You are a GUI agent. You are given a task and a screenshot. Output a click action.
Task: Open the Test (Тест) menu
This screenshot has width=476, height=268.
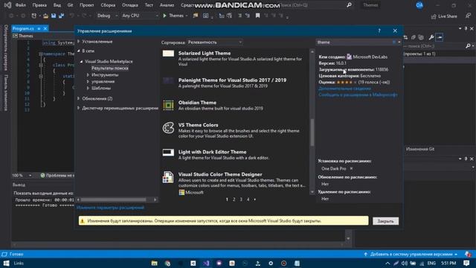click(x=149, y=5)
